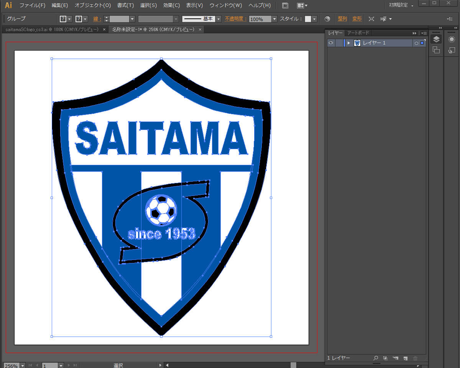460x368 pixels.
Task: Open the 効果(C) menu
Action: point(171,5)
